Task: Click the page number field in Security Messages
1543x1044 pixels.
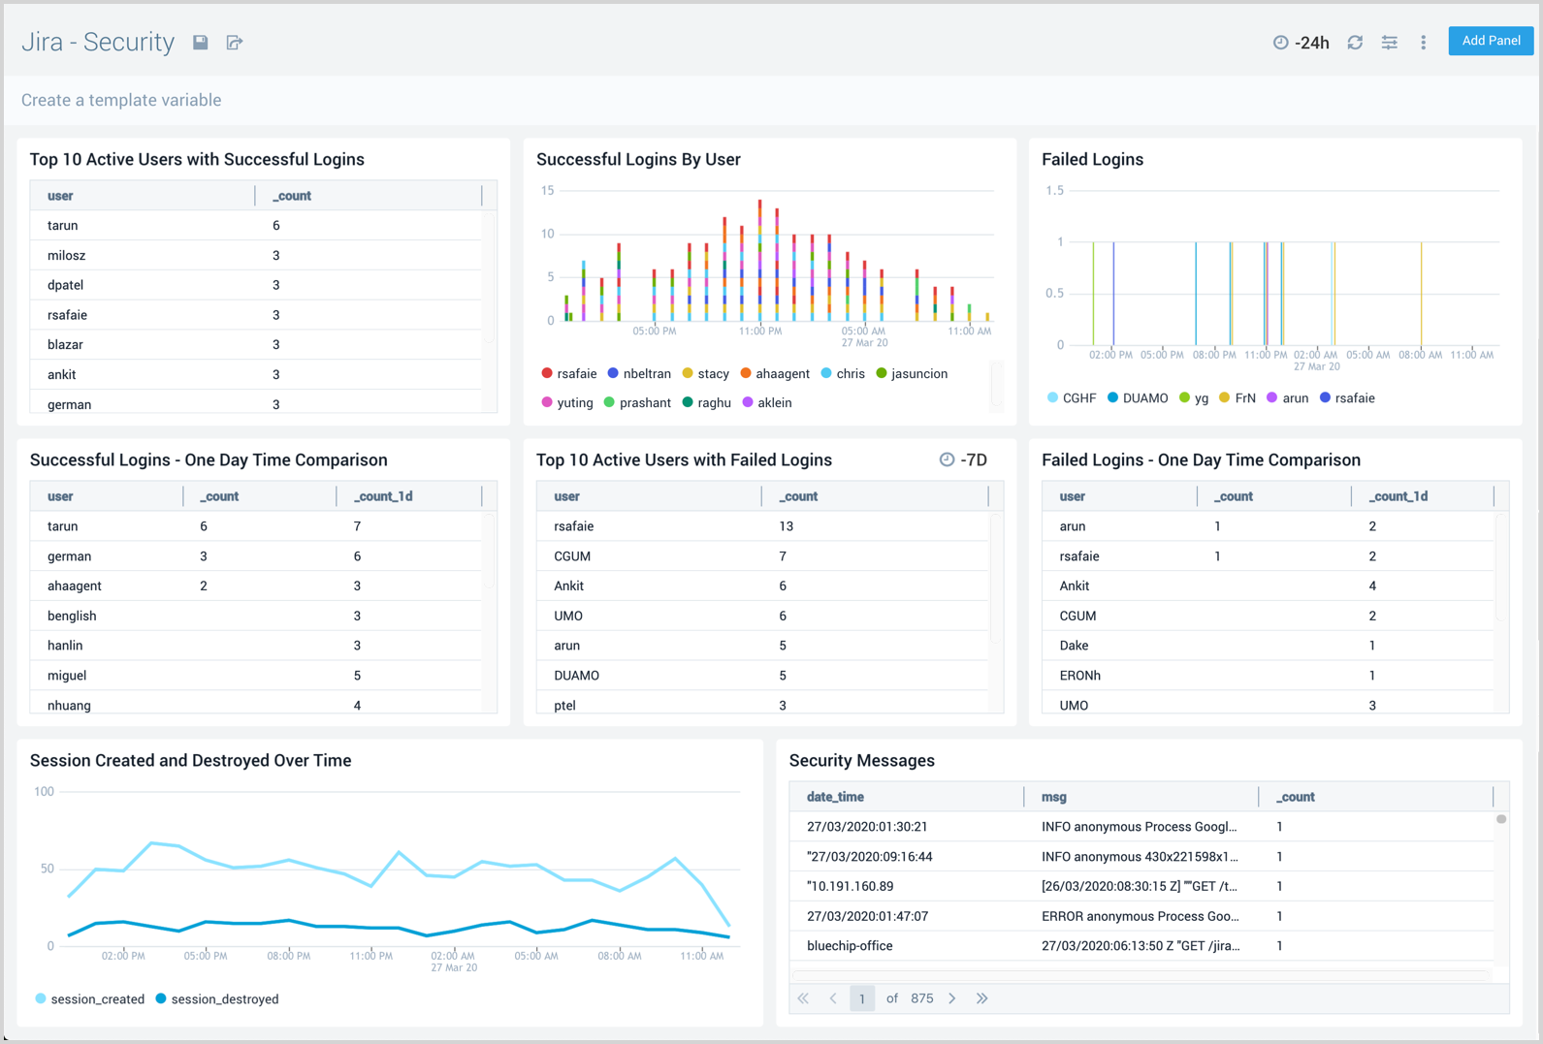Action: tap(861, 998)
